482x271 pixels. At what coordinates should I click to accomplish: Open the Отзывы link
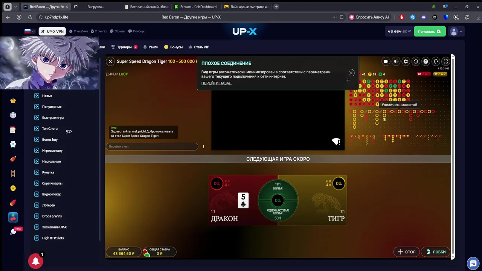(x=117, y=31)
